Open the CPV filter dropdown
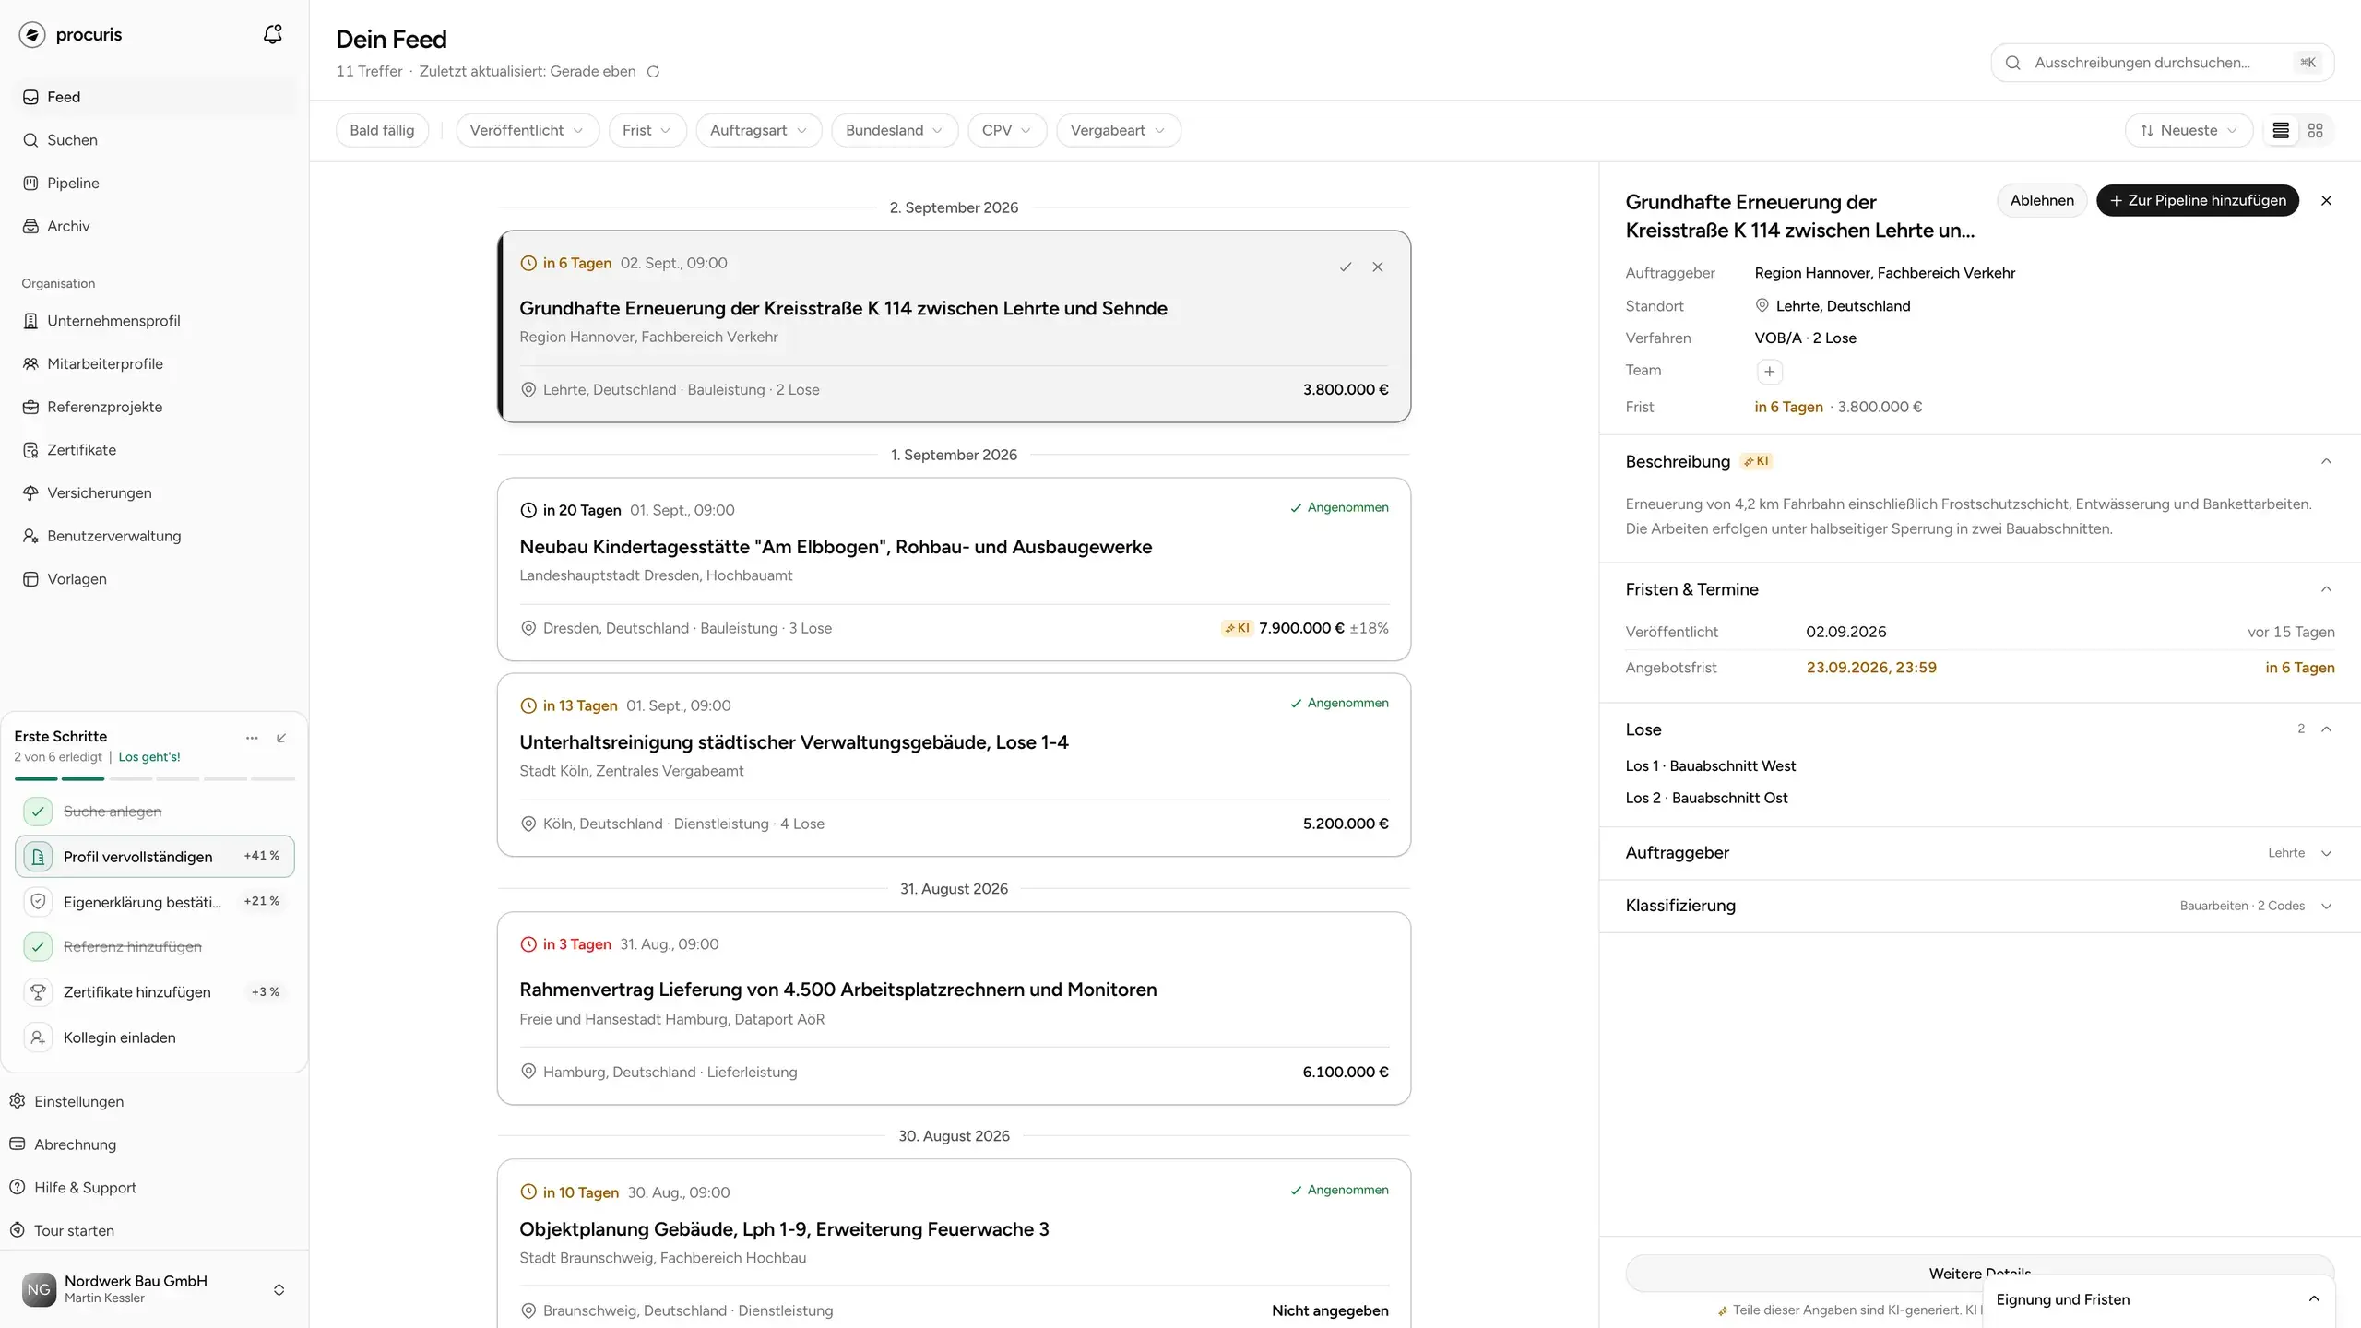The height and width of the screenshot is (1328, 2361). tap(1007, 130)
